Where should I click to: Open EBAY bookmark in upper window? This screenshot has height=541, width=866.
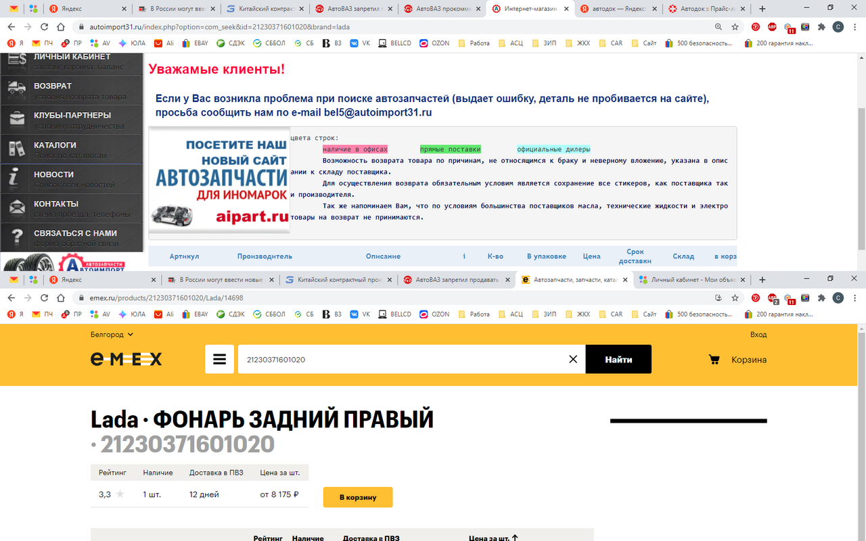pos(195,43)
